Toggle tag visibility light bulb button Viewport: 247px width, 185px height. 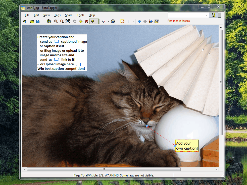click(93, 21)
